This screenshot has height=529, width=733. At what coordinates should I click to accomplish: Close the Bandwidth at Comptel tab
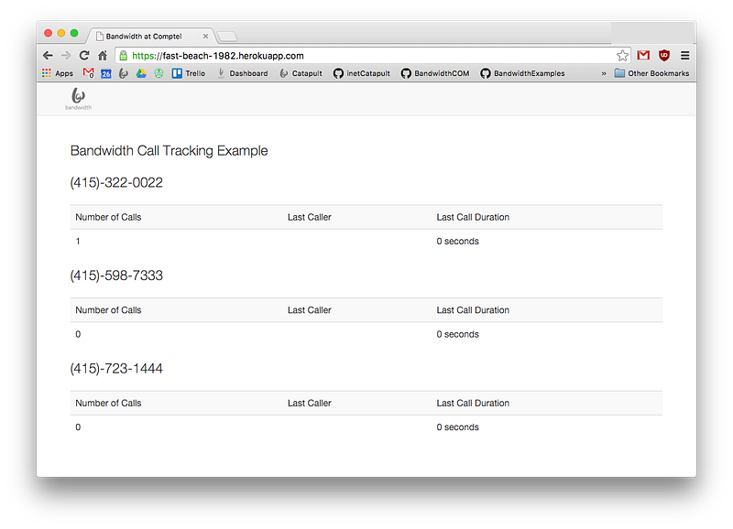coord(205,36)
